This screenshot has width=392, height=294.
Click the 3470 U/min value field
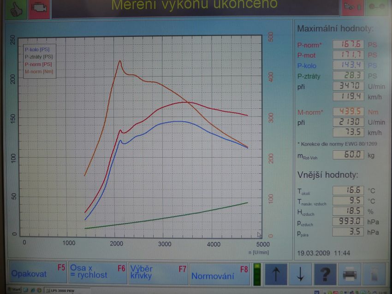tap(348, 86)
